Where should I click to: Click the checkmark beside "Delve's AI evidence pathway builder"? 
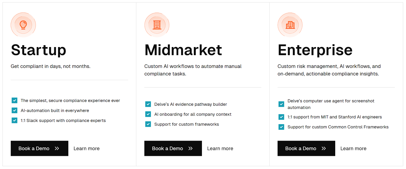pyautogui.click(x=148, y=104)
